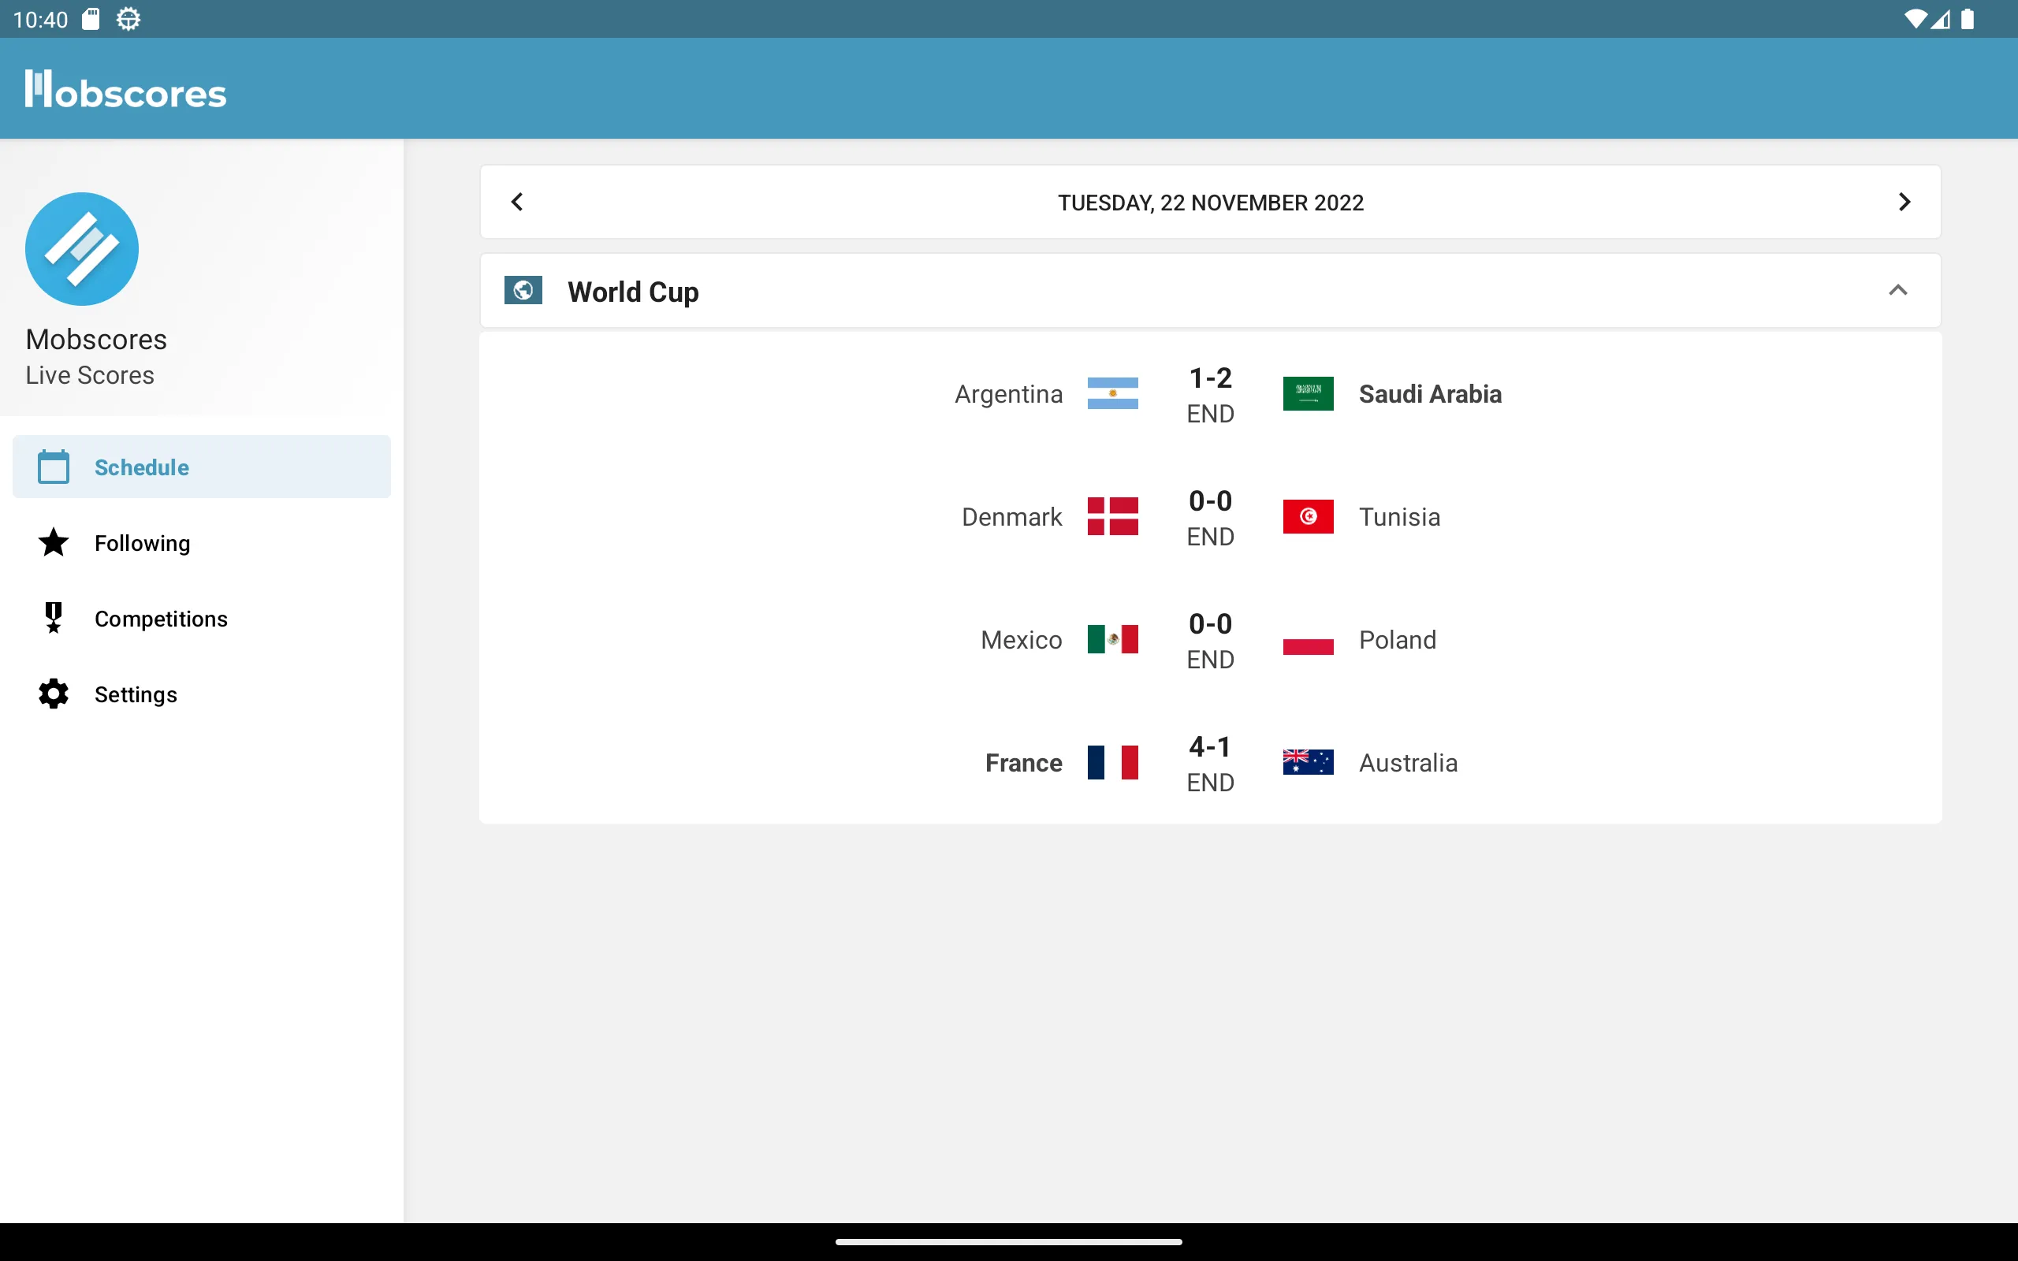Image resolution: width=2018 pixels, height=1261 pixels.
Task: Click the World Cup globe icon
Action: coord(523,290)
